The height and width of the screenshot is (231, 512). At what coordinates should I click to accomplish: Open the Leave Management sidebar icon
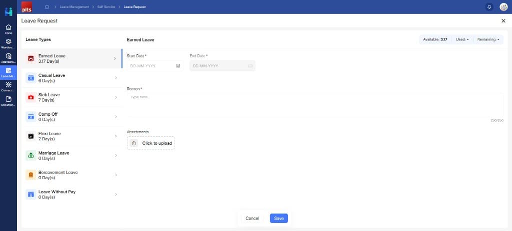pos(8,72)
